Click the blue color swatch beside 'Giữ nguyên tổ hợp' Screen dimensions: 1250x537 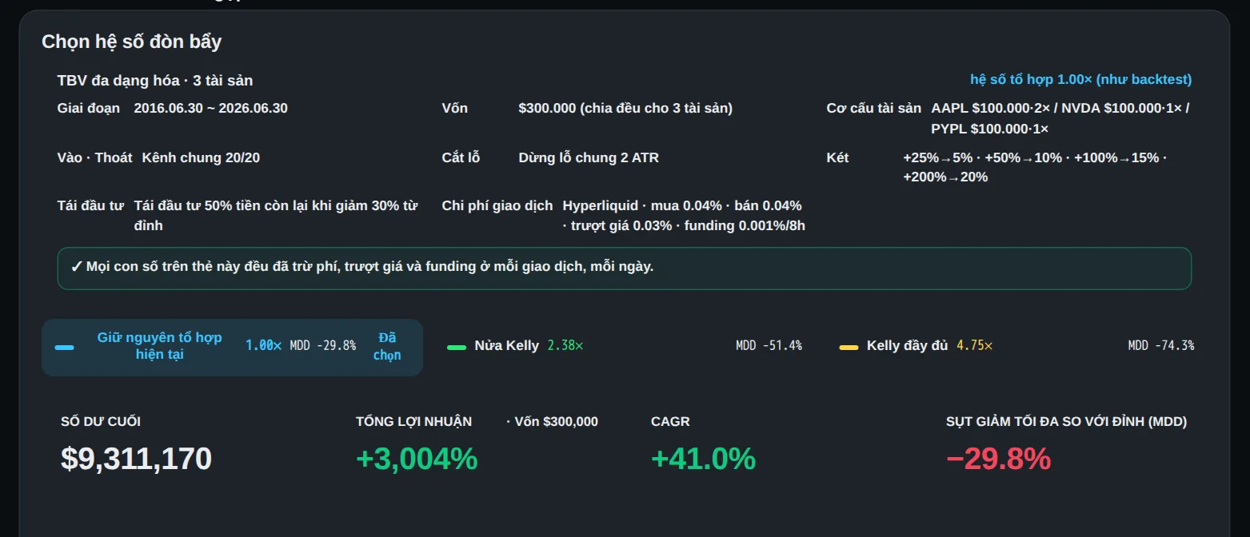coord(64,348)
